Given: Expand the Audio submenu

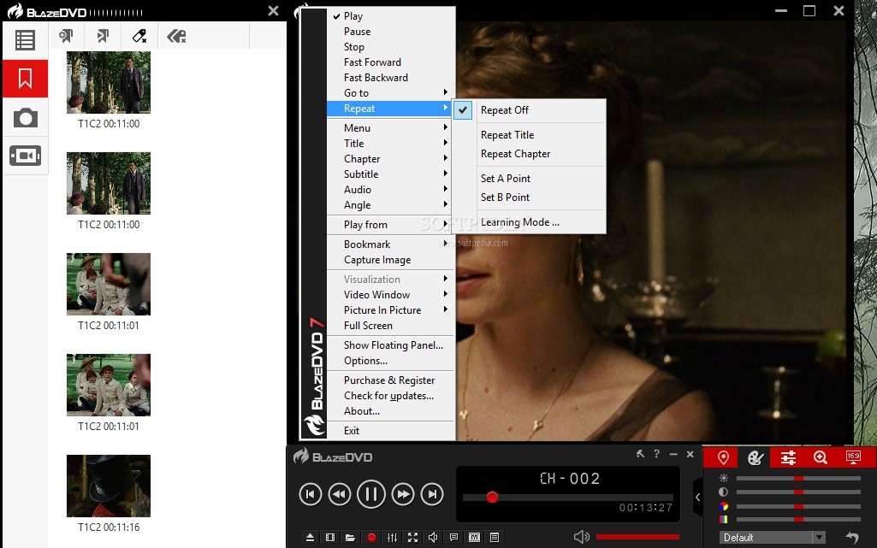Looking at the screenshot, I should 390,190.
